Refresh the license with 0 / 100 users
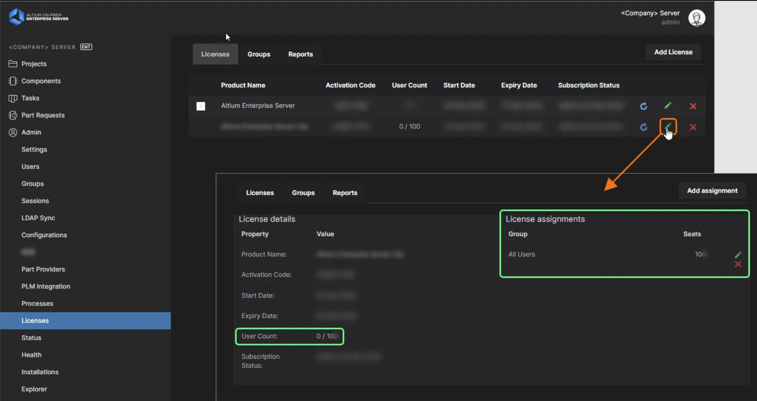 (x=644, y=127)
